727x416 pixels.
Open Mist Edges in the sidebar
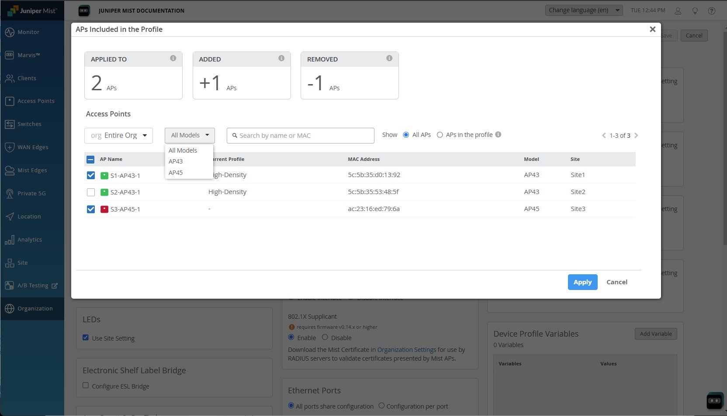point(32,170)
